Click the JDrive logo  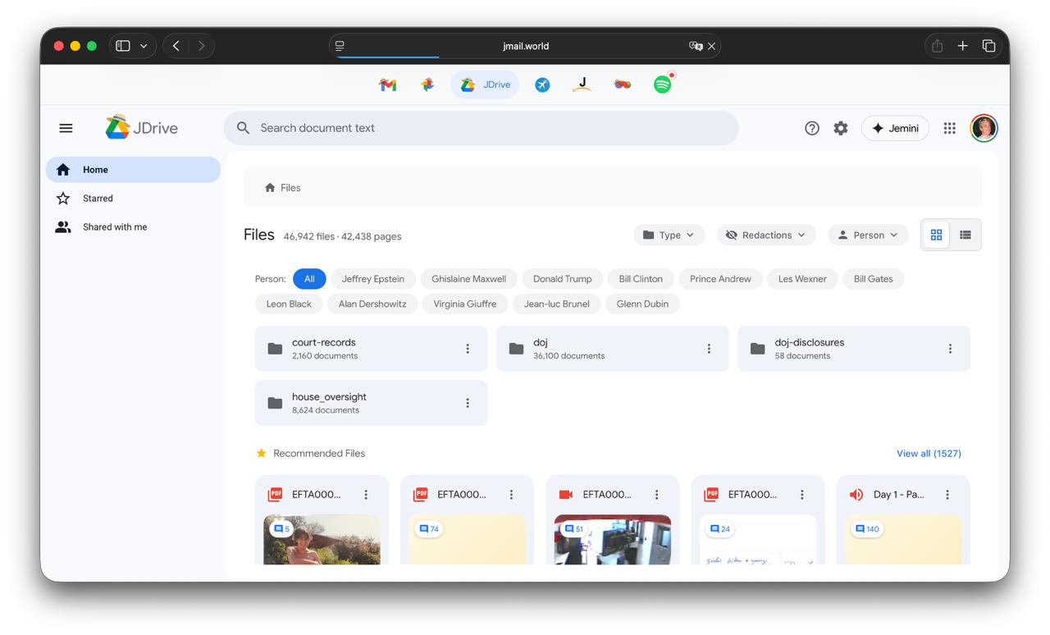[x=142, y=127]
